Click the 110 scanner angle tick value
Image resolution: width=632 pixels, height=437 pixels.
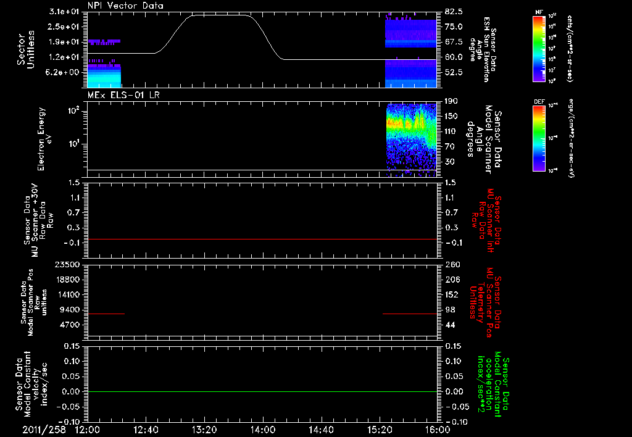(451, 131)
